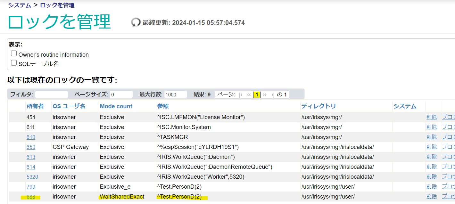The image size is (455, 204).
Task: Go to first page pagination arrow
Action: coord(241,94)
